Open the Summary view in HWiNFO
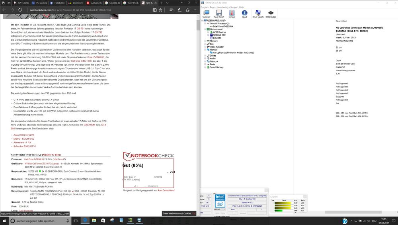Screen dimensions: 398x225 [206, 14]
